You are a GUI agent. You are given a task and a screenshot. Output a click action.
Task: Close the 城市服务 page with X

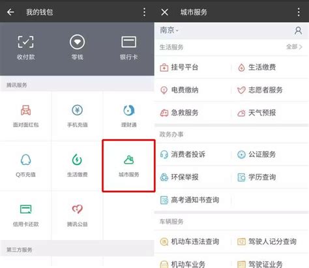[165, 12]
